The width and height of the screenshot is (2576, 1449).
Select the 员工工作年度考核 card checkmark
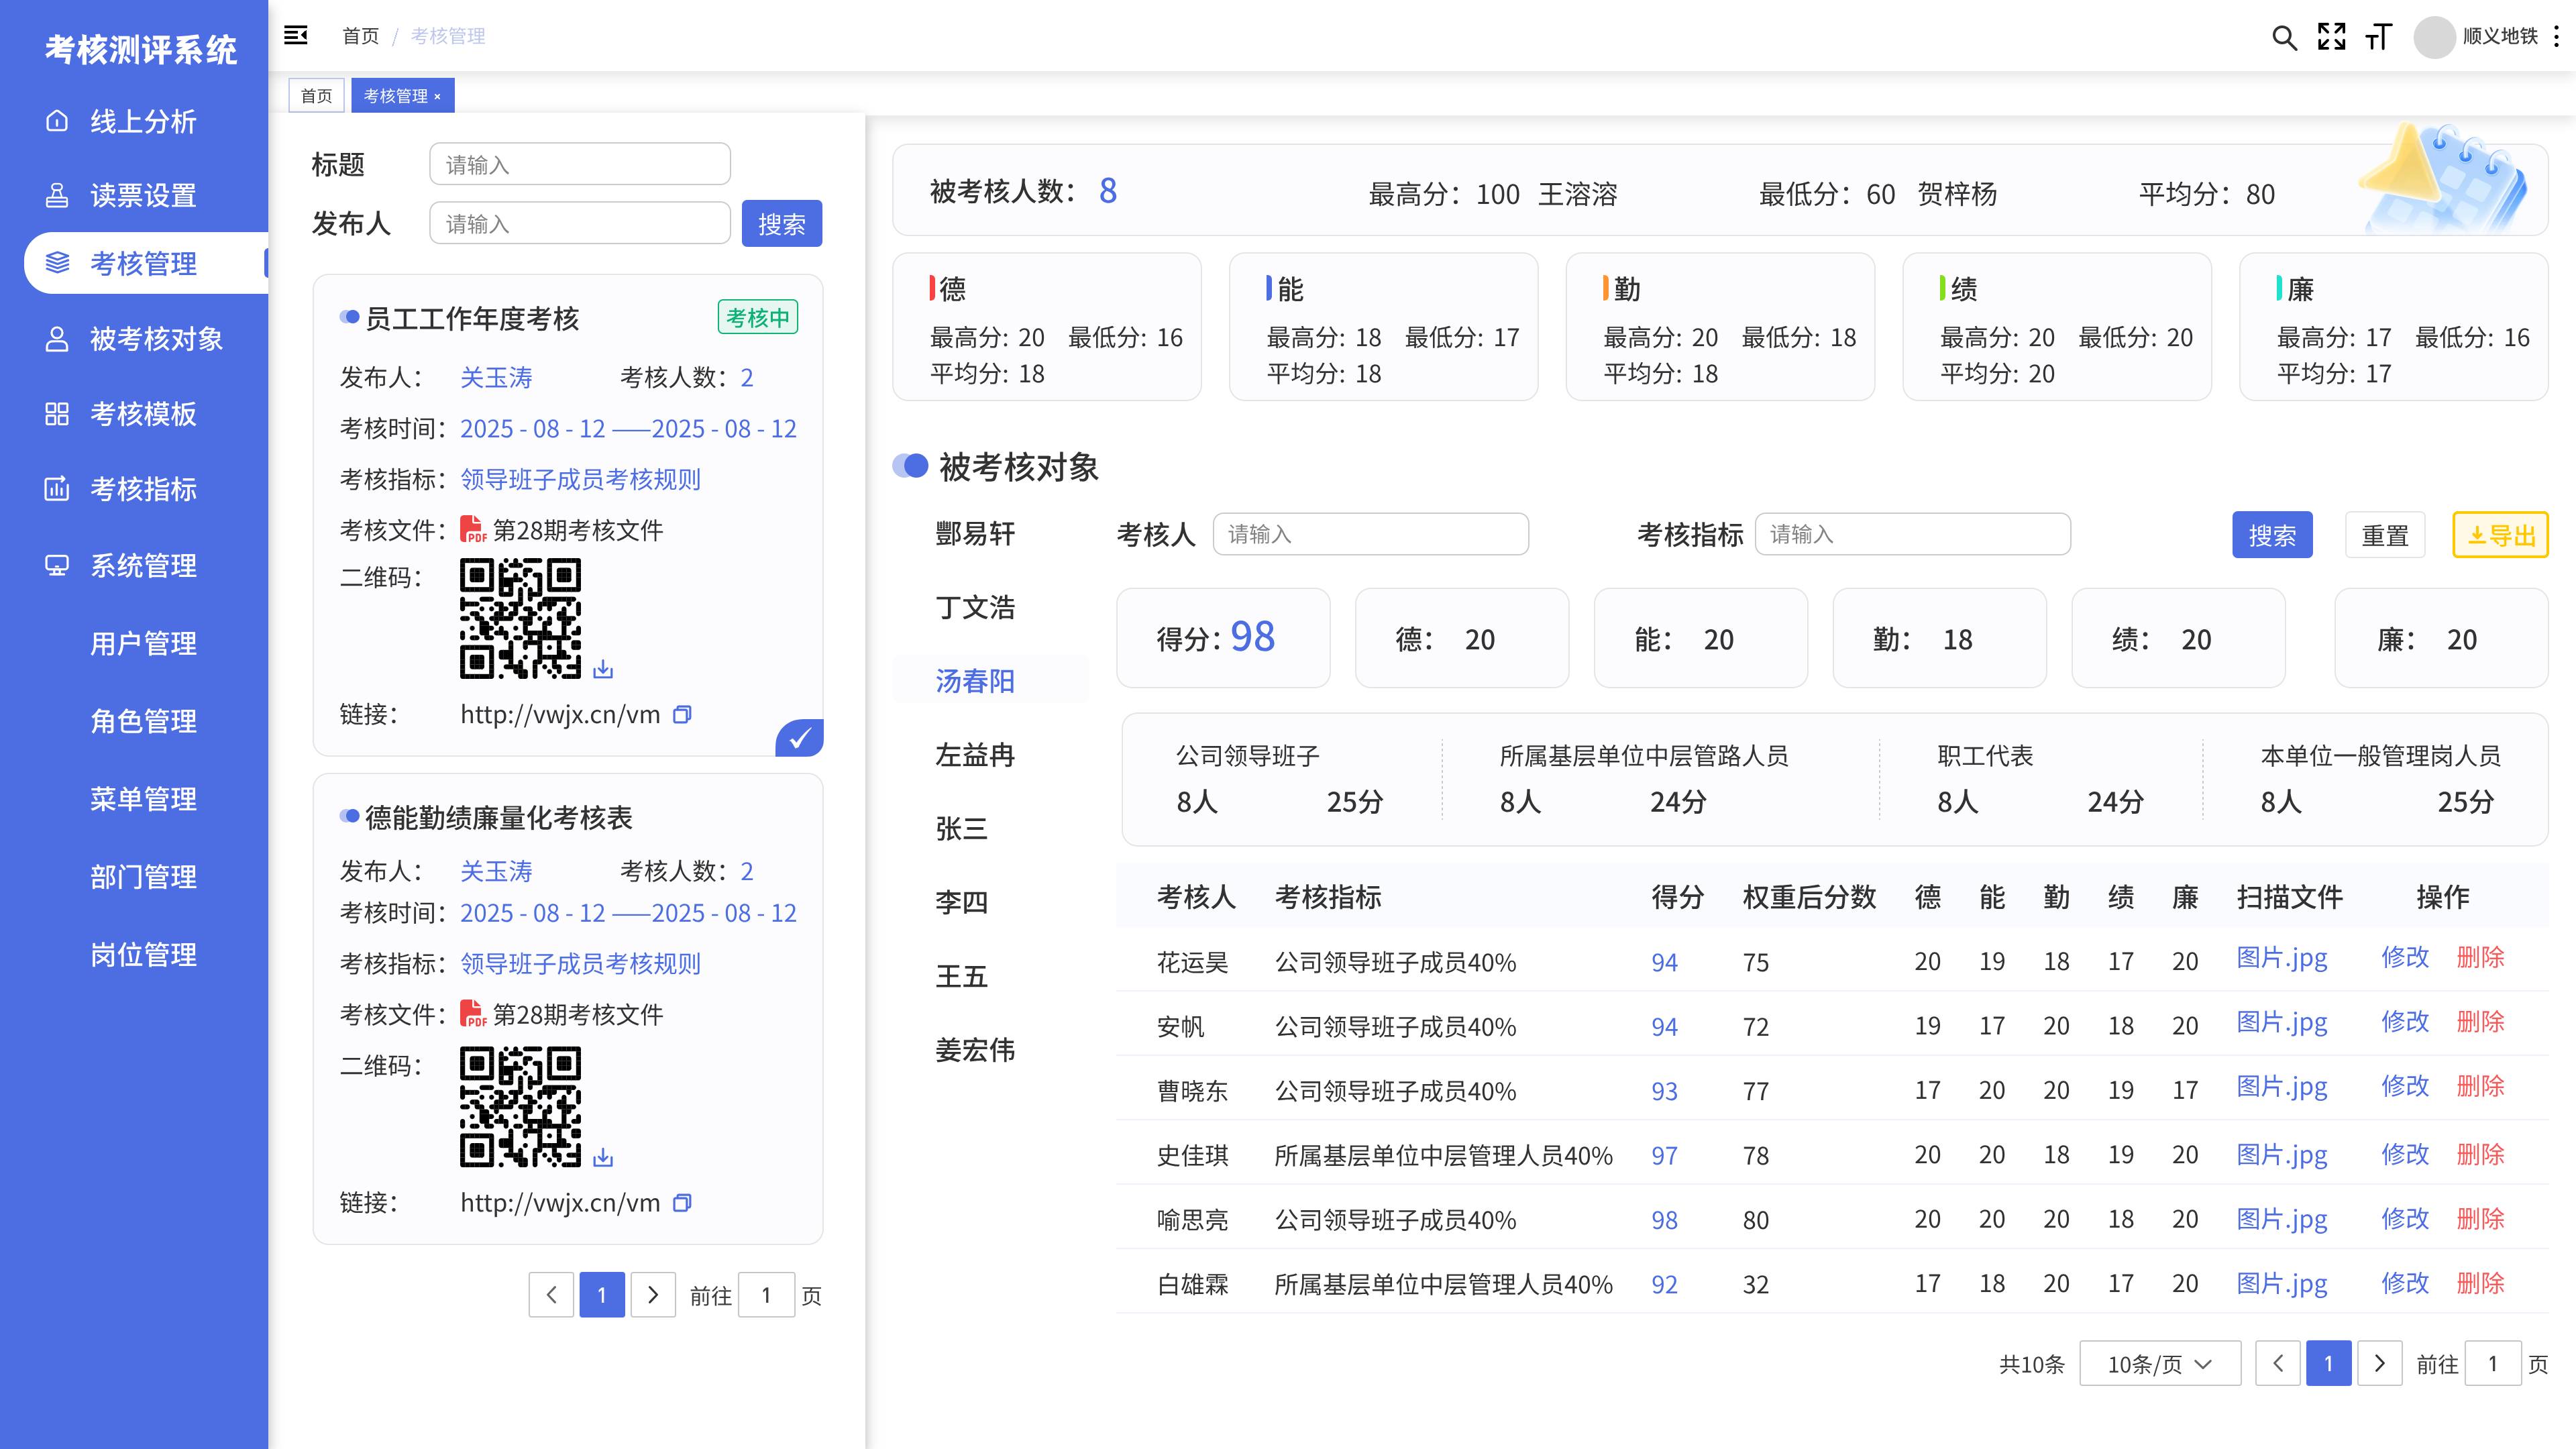click(799, 738)
